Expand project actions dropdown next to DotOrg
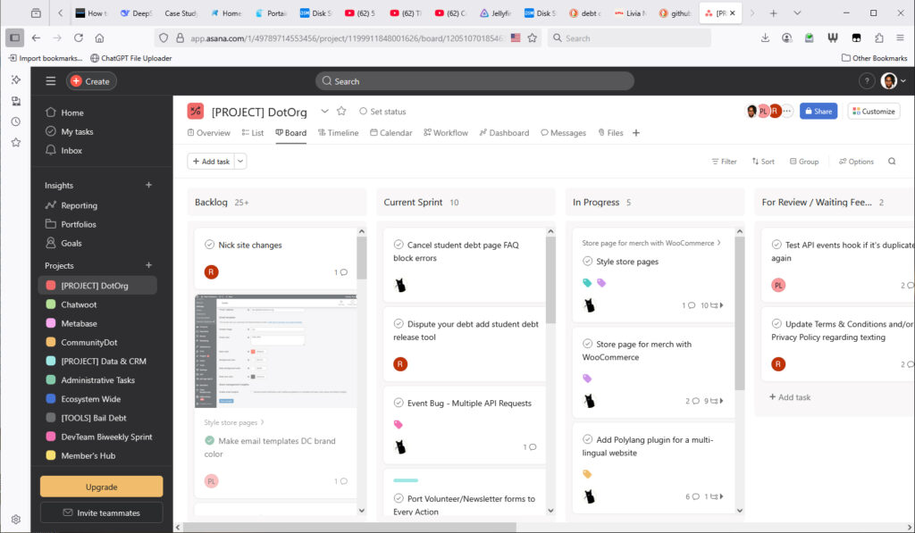Viewport: 915px width, 533px height. pos(324,111)
